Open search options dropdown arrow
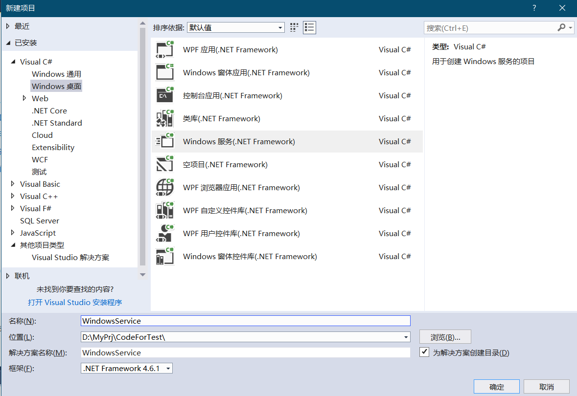577x396 pixels. tap(570, 28)
